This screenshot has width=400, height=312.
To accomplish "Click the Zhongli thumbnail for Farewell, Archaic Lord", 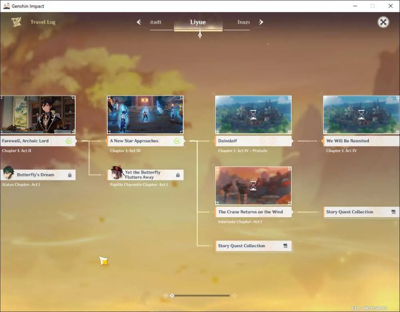I will pyautogui.click(x=38, y=115).
